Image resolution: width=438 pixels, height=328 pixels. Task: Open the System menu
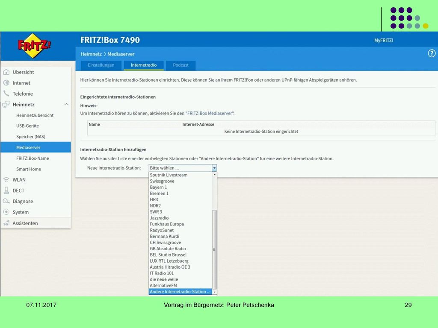click(21, 212)
